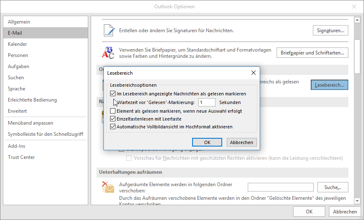Click the Wartezeit seconds input field
Viewport: 364px width, 220px height.
(207, 102)
